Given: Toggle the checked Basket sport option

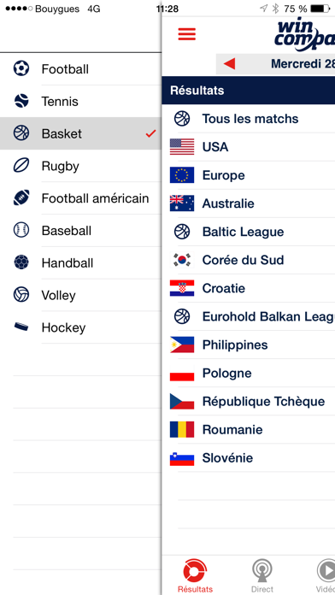Looking at the screenshot, I should tap(80, 133).
